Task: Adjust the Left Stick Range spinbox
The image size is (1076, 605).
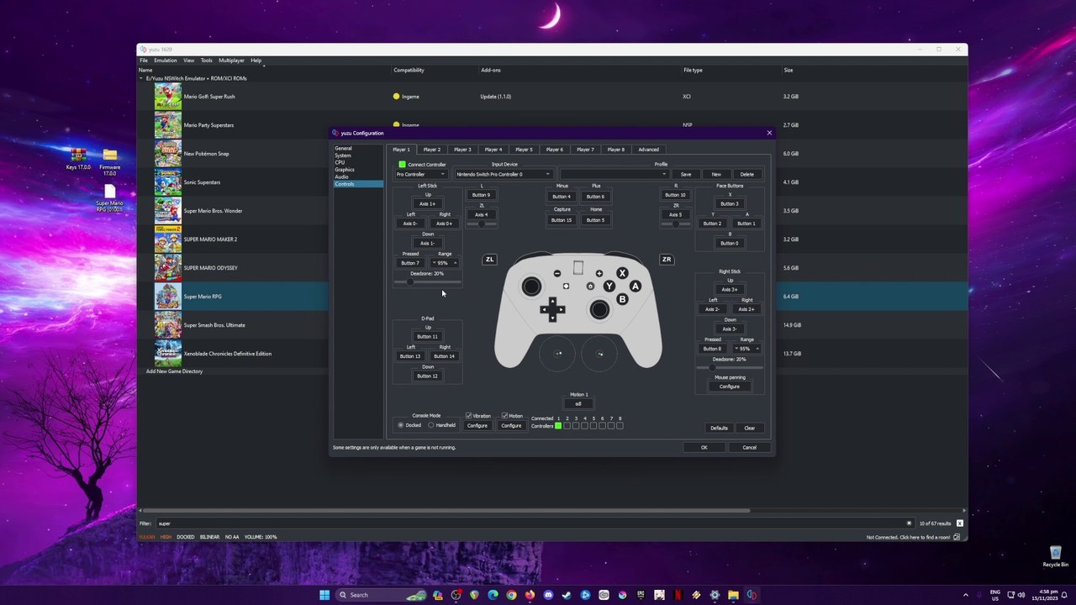Action: (445, 263)
